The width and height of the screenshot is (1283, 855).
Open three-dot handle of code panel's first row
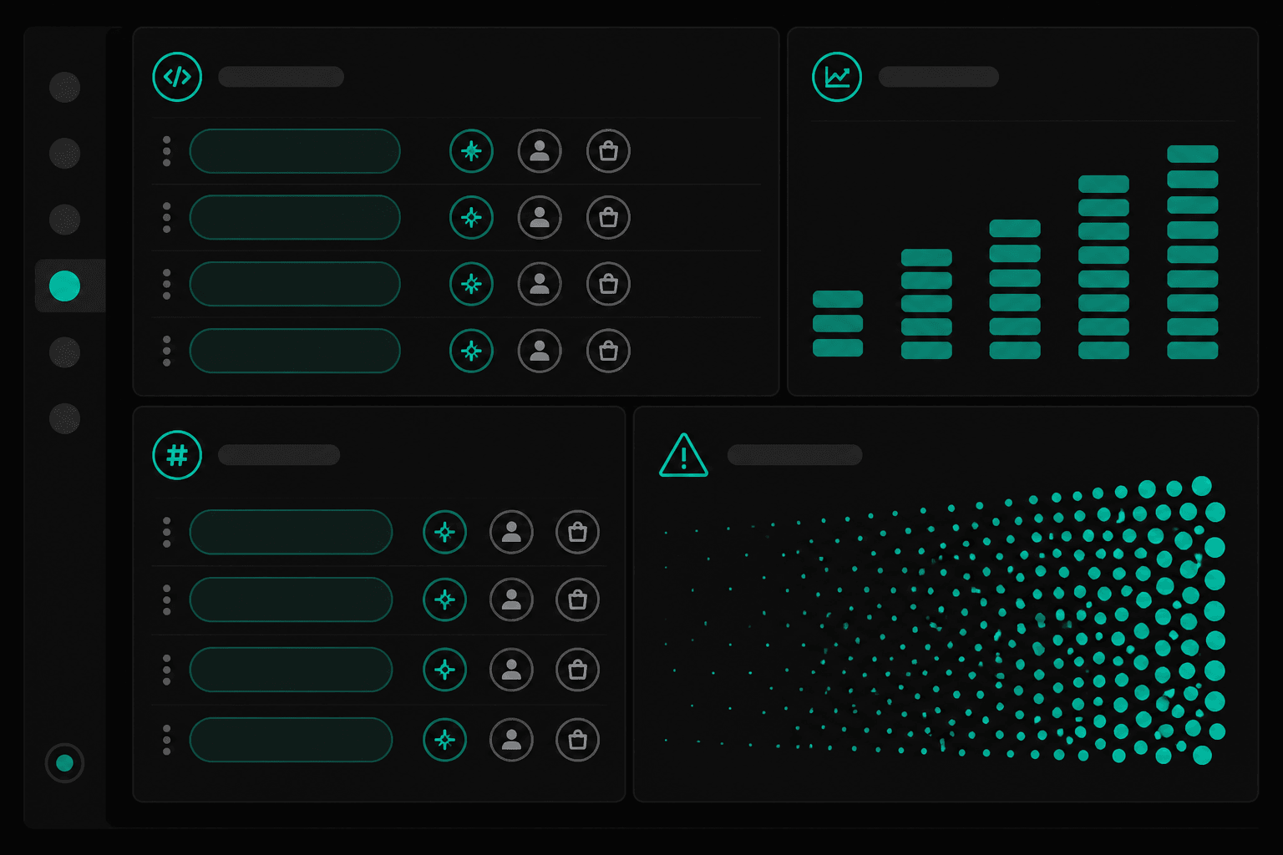point(167,151)
